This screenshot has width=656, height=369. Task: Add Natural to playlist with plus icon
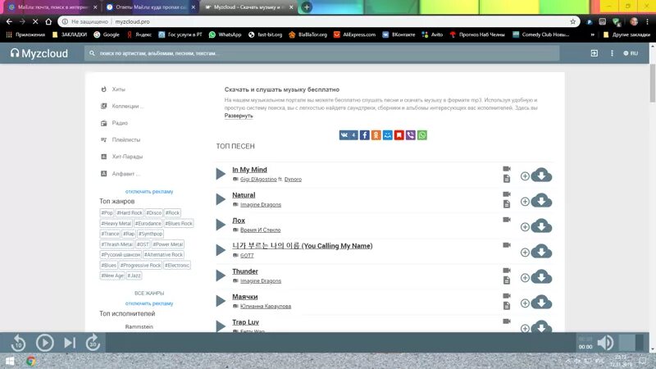[525, 202]
